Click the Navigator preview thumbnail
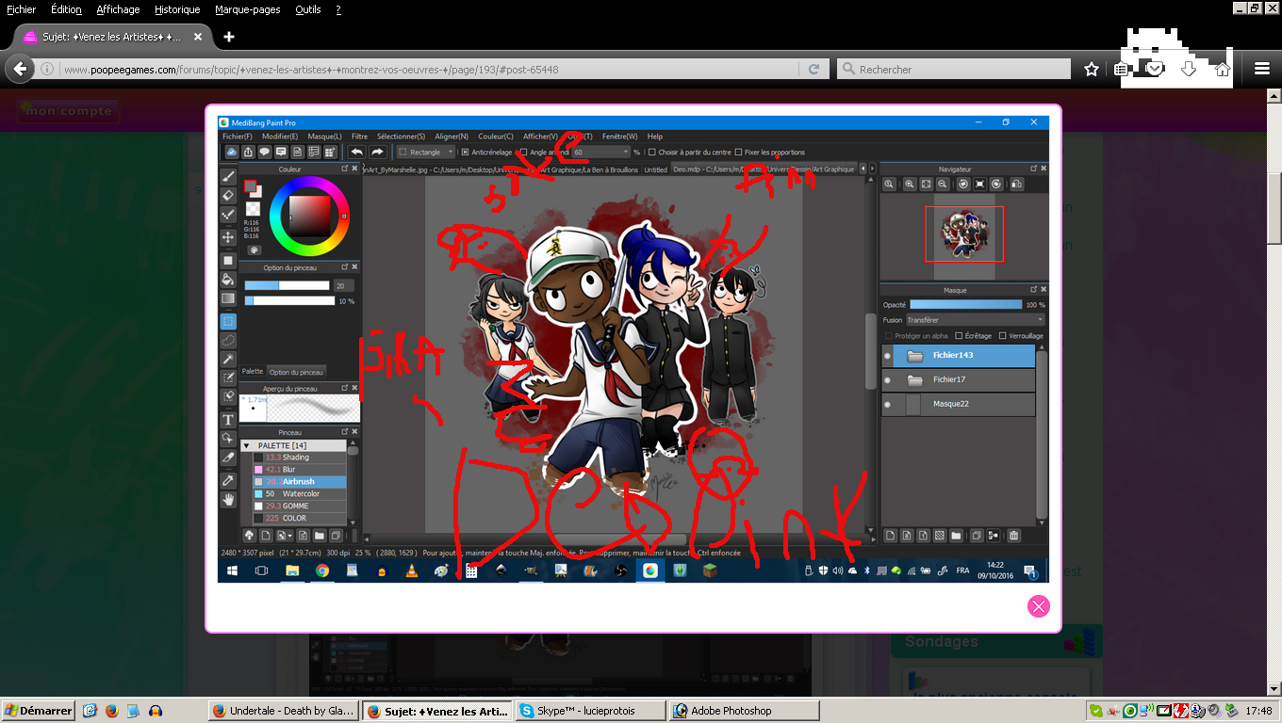The height and width of the screenshot is (723, 1282). coord(963,233)
